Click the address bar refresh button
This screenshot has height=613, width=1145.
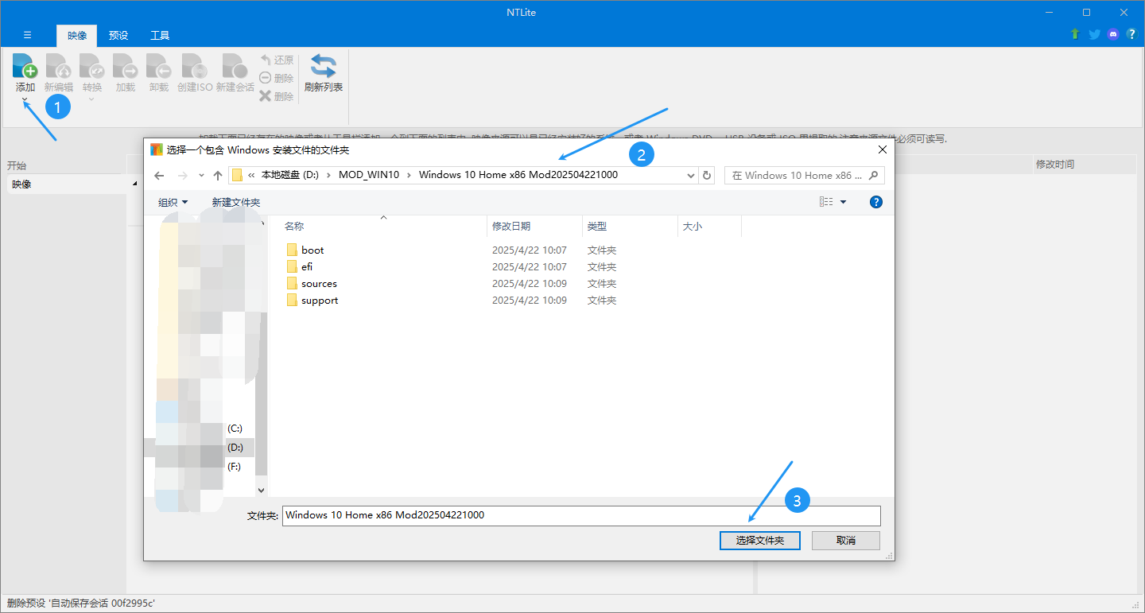706,175
